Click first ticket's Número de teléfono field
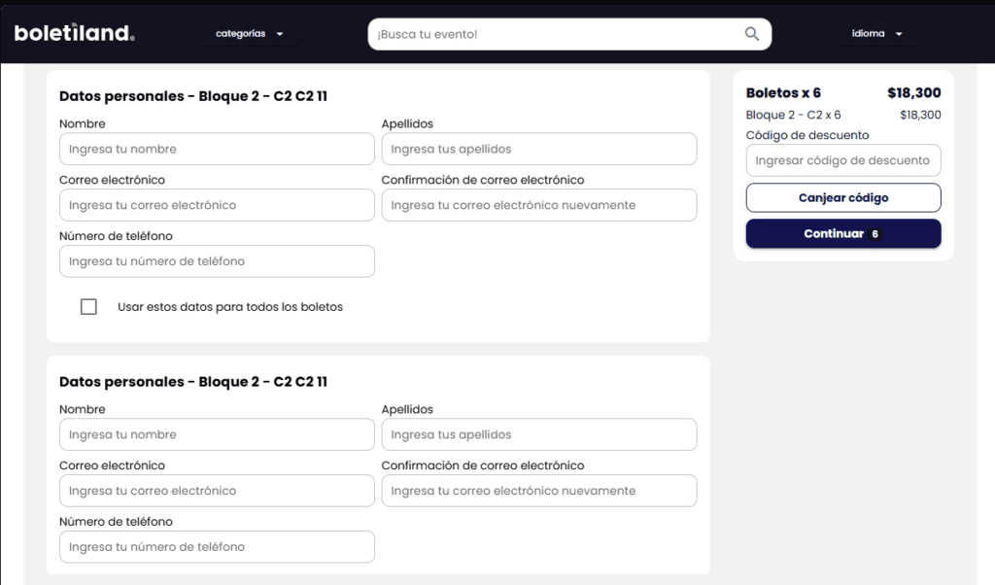Viewport: 995px width, 585px height. pyautogui.click(x=217, y=261)
